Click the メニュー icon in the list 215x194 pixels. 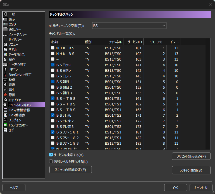(x=5, y=44)
